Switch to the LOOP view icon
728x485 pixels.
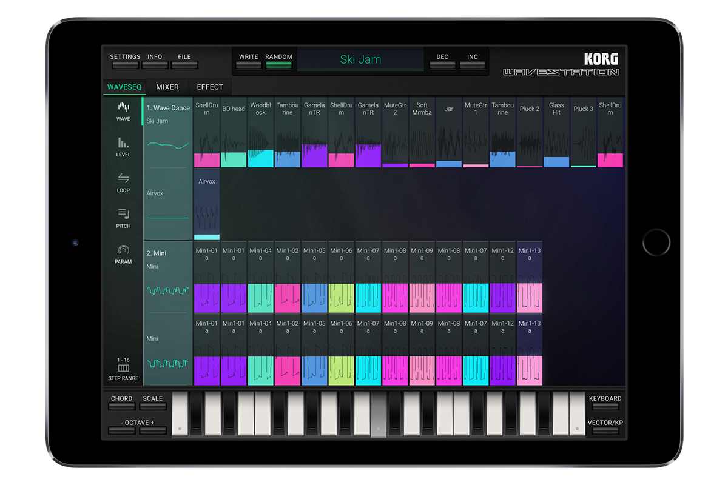tap(123, 182)
